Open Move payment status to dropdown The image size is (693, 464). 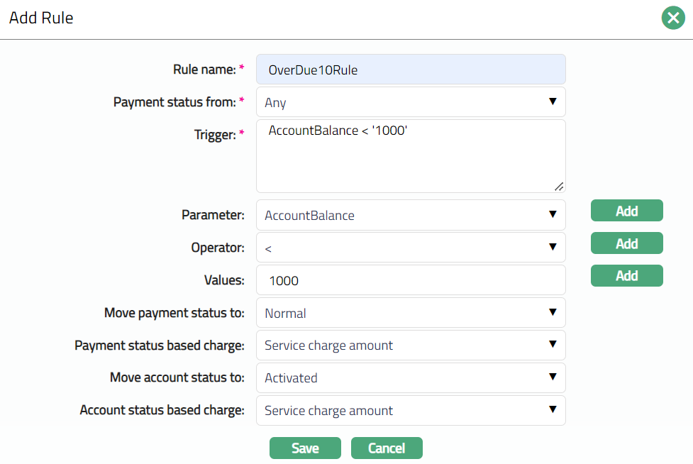[x=411, y=313]
